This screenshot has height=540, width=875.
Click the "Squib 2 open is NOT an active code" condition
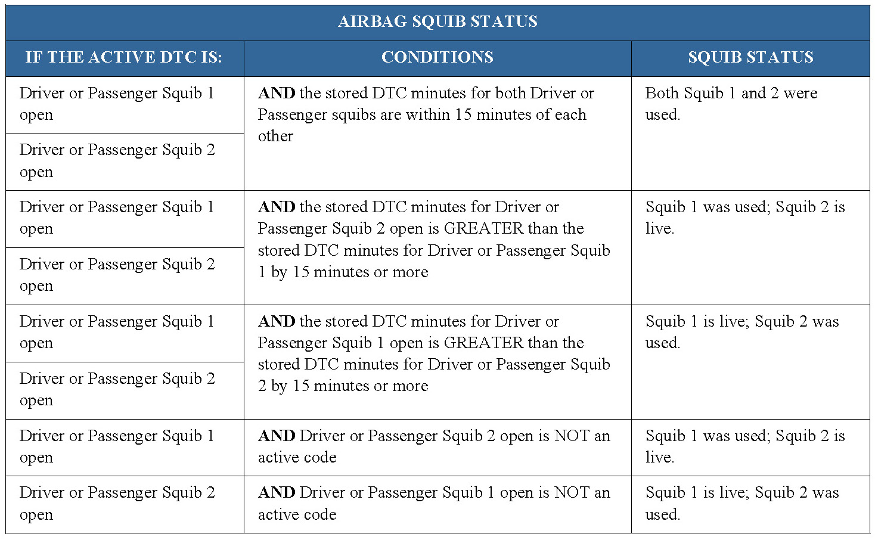click(x=434, y=446)
